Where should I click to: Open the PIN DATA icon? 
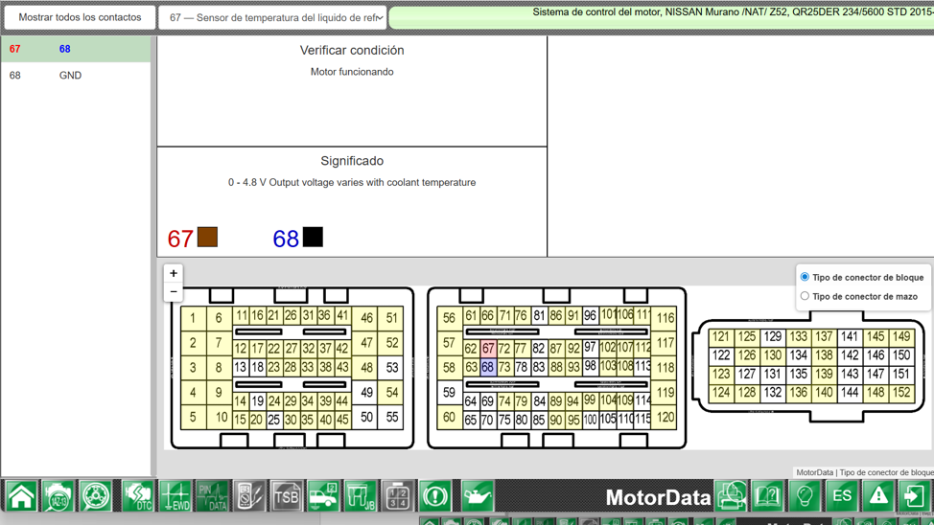pyautogui.click(x=213, y=496)
